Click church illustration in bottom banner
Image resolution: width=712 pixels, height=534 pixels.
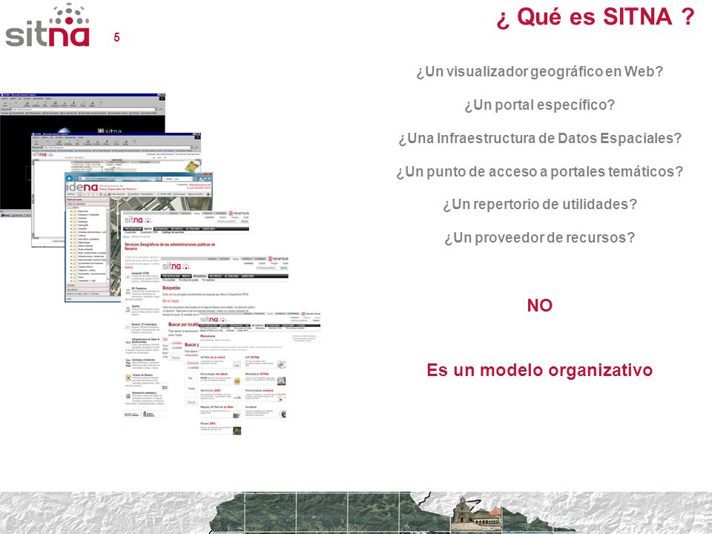[477, 515]
